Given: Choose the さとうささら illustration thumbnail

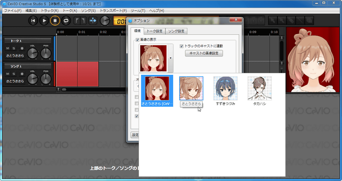Looking at the screenshot, I should [x=191, y=88].
